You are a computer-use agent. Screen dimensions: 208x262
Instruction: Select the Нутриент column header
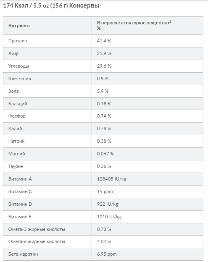(19, 26)
